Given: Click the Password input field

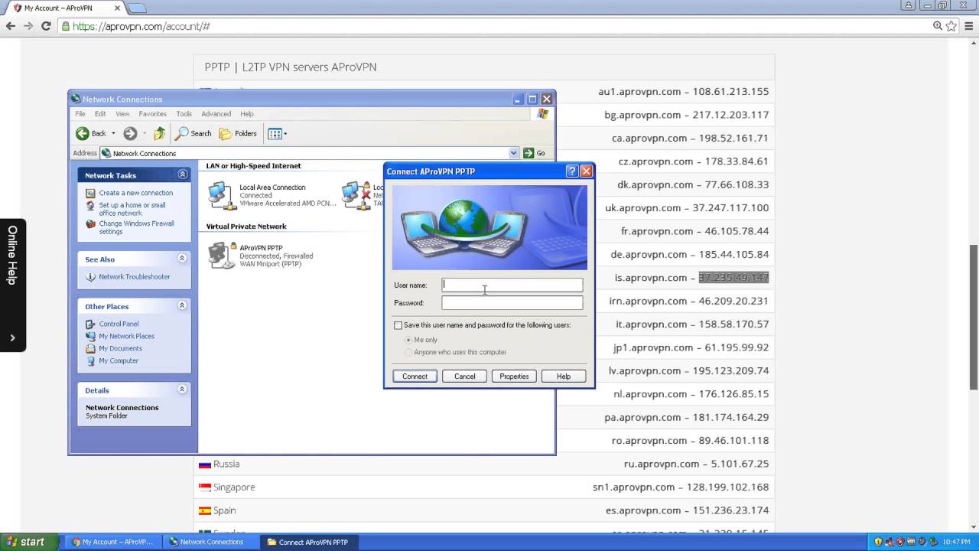Looking at the screenshot, I should point(512,302).
